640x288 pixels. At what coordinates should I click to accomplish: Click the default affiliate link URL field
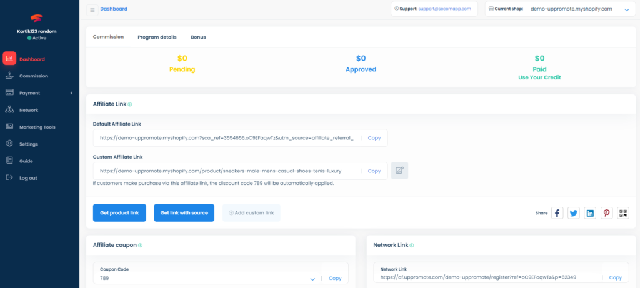(227, 138)
